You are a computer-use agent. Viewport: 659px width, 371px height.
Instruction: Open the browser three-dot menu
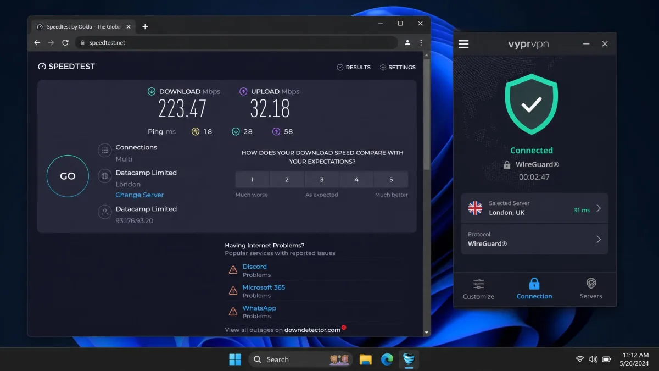click(421, 42)
